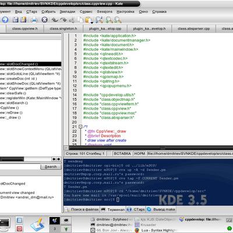This screenshot has height=233, width=233.
Task: Open the CTags menu
Action: pyautogui.click(x=31, y=12)
